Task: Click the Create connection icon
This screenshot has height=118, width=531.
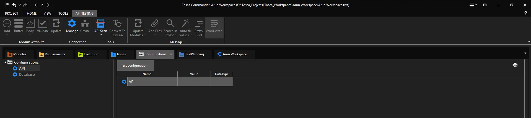Action: (x=85, y=23)
